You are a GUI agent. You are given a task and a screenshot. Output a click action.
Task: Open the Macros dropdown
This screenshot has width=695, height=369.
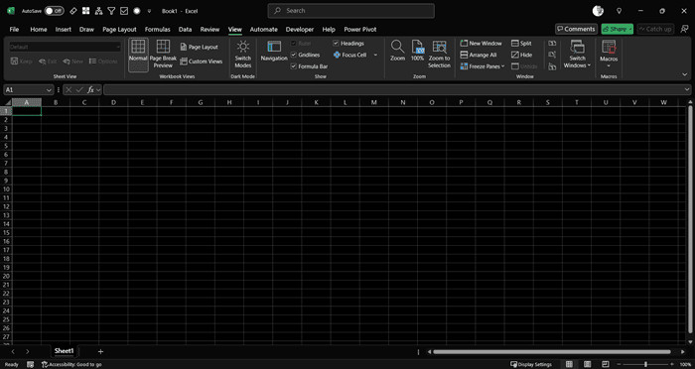(x=609, y=55)
